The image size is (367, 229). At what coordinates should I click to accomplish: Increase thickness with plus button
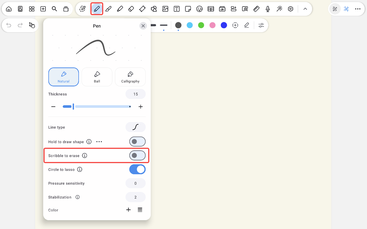(140, 107)
